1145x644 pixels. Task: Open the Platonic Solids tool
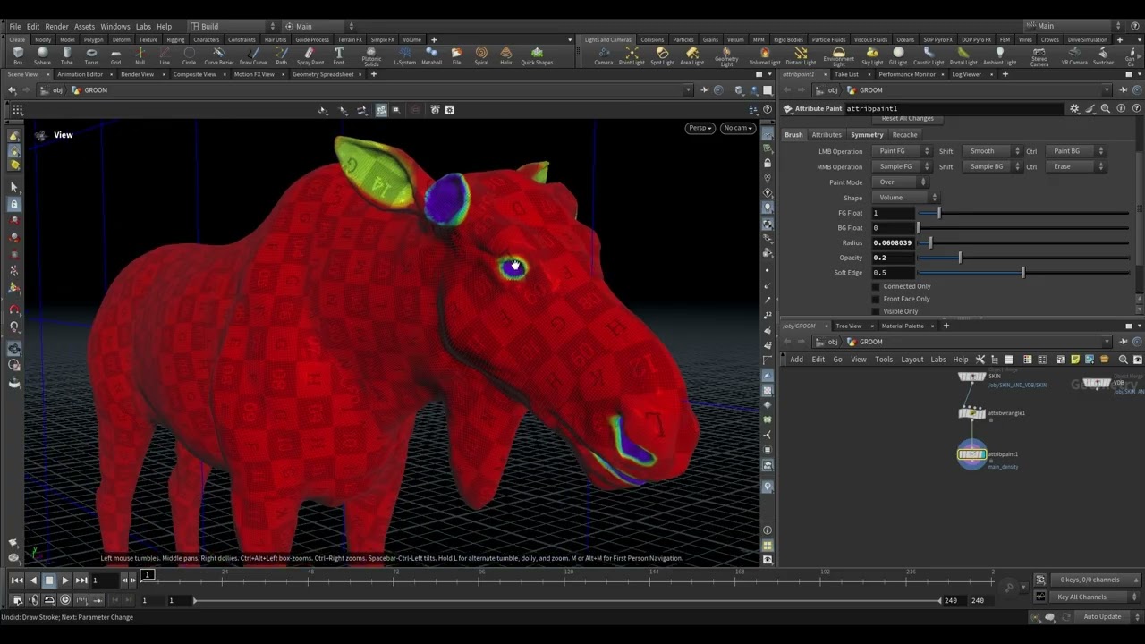[x=372, y=57]
